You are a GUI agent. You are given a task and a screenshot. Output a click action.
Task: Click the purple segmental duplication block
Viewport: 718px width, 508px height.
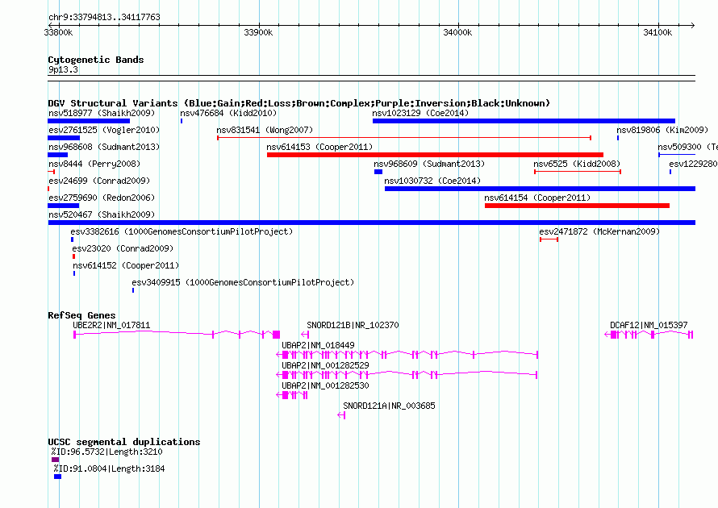[x=56, y=460]
